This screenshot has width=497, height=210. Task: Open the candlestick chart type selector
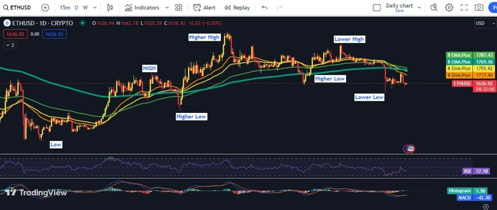(x=110, y=8)
